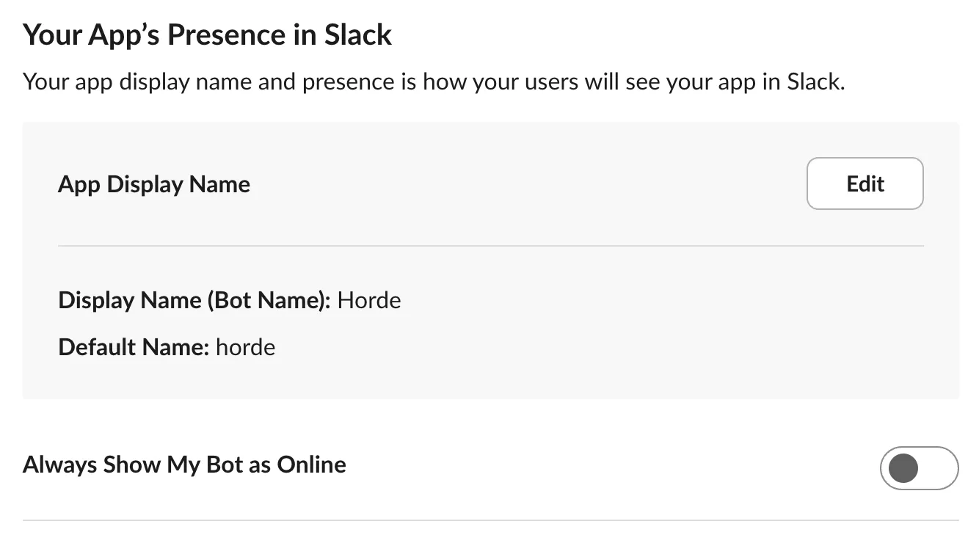
Task: Enable Always Show My Bot as Online toggle
Action: tap(919, 467)
